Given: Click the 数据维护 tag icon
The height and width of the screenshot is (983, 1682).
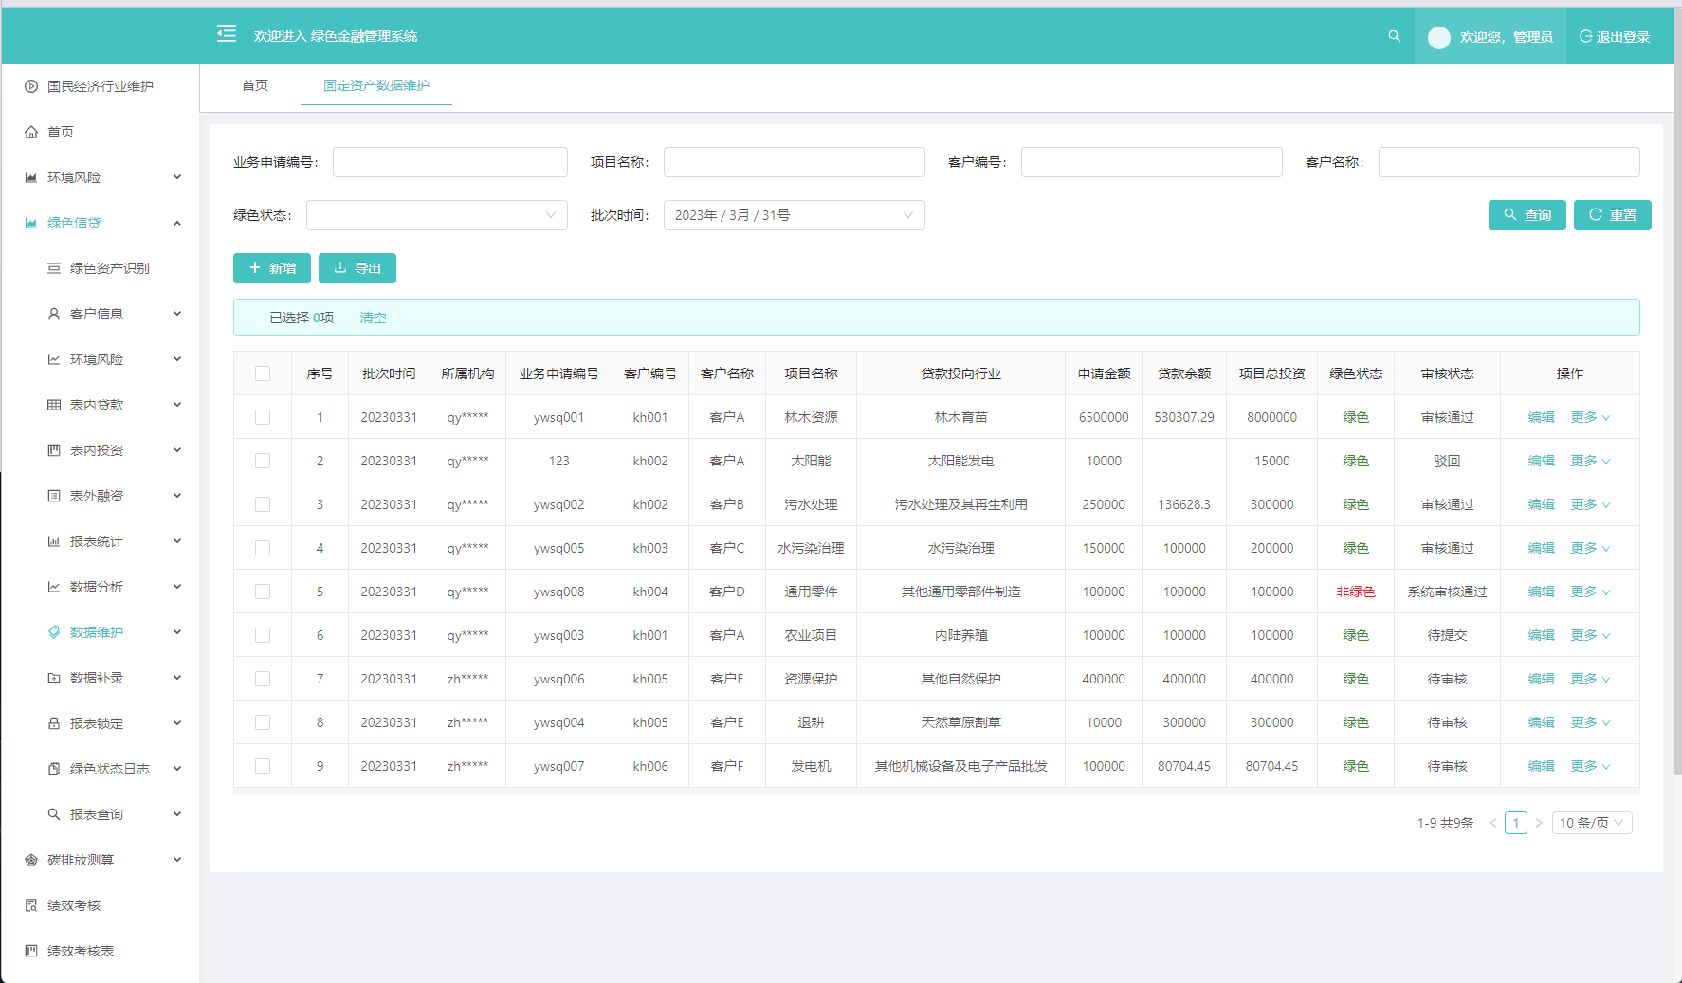Looking at the screenshot, I should (54, 632).
